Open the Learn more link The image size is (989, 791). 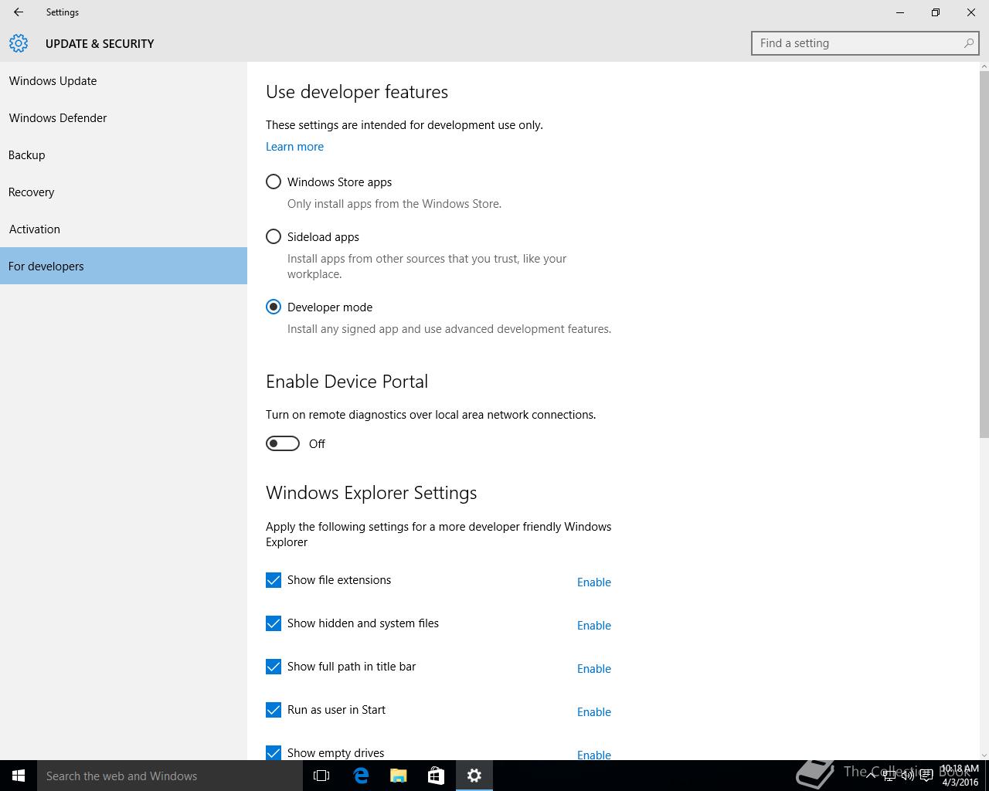tap(294, 146)
